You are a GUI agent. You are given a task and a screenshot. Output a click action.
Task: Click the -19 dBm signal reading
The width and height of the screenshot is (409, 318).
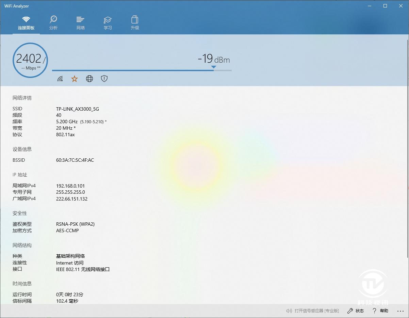pyautogui.click(x=214, y=59)
